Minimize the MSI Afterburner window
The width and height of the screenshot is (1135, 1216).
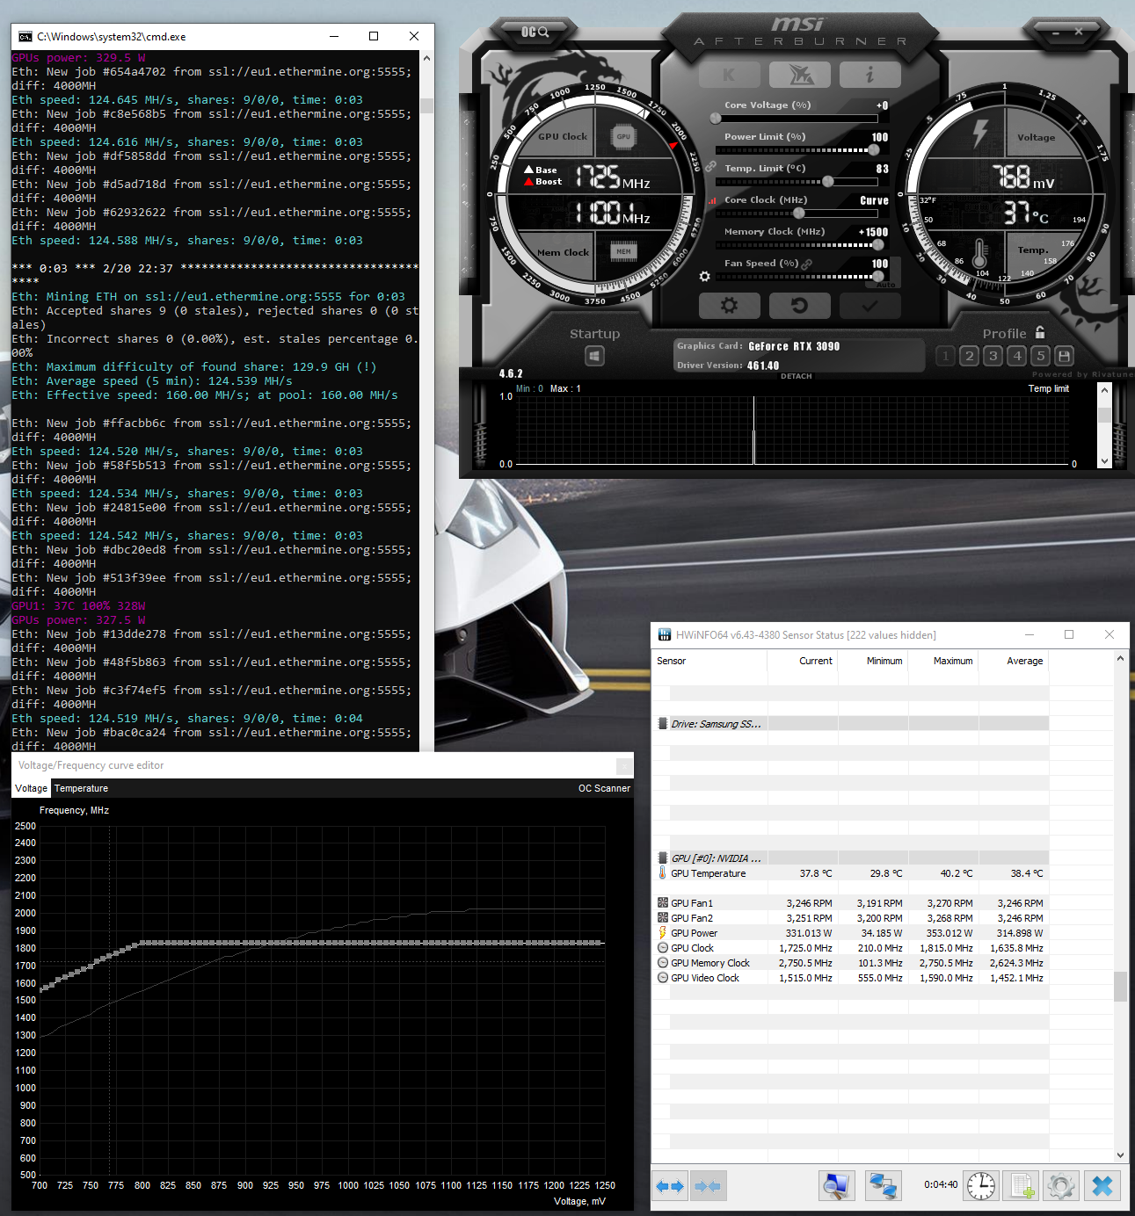[1055, 33]
